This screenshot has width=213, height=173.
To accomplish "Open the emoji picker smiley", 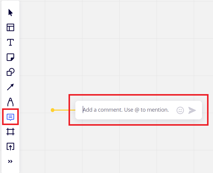I will click(180, 110).
